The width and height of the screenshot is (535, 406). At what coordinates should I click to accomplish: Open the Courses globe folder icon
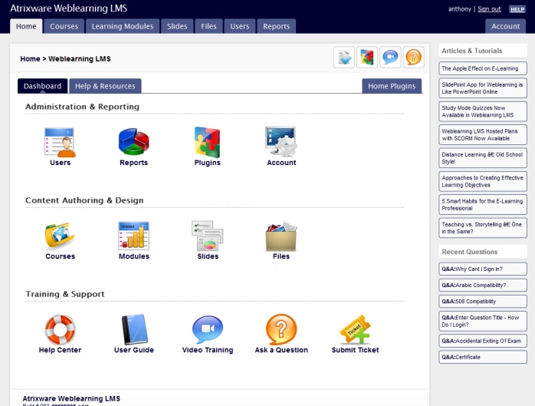[60, 235]
